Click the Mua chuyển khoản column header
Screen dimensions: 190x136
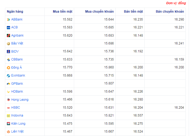pyautogui.click(x=99, y=12)
